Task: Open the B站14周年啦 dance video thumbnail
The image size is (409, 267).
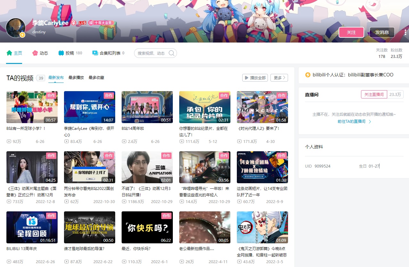Action: click(147, 107)
